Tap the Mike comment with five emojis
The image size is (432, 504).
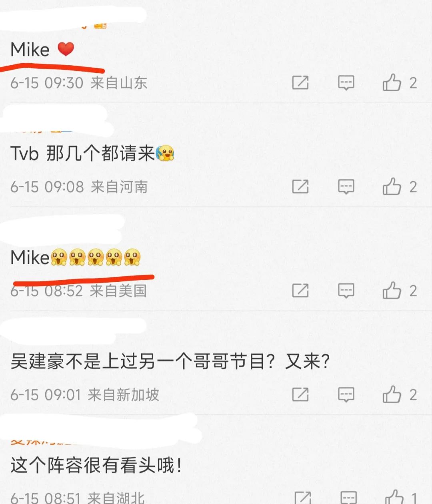point(76,257)
